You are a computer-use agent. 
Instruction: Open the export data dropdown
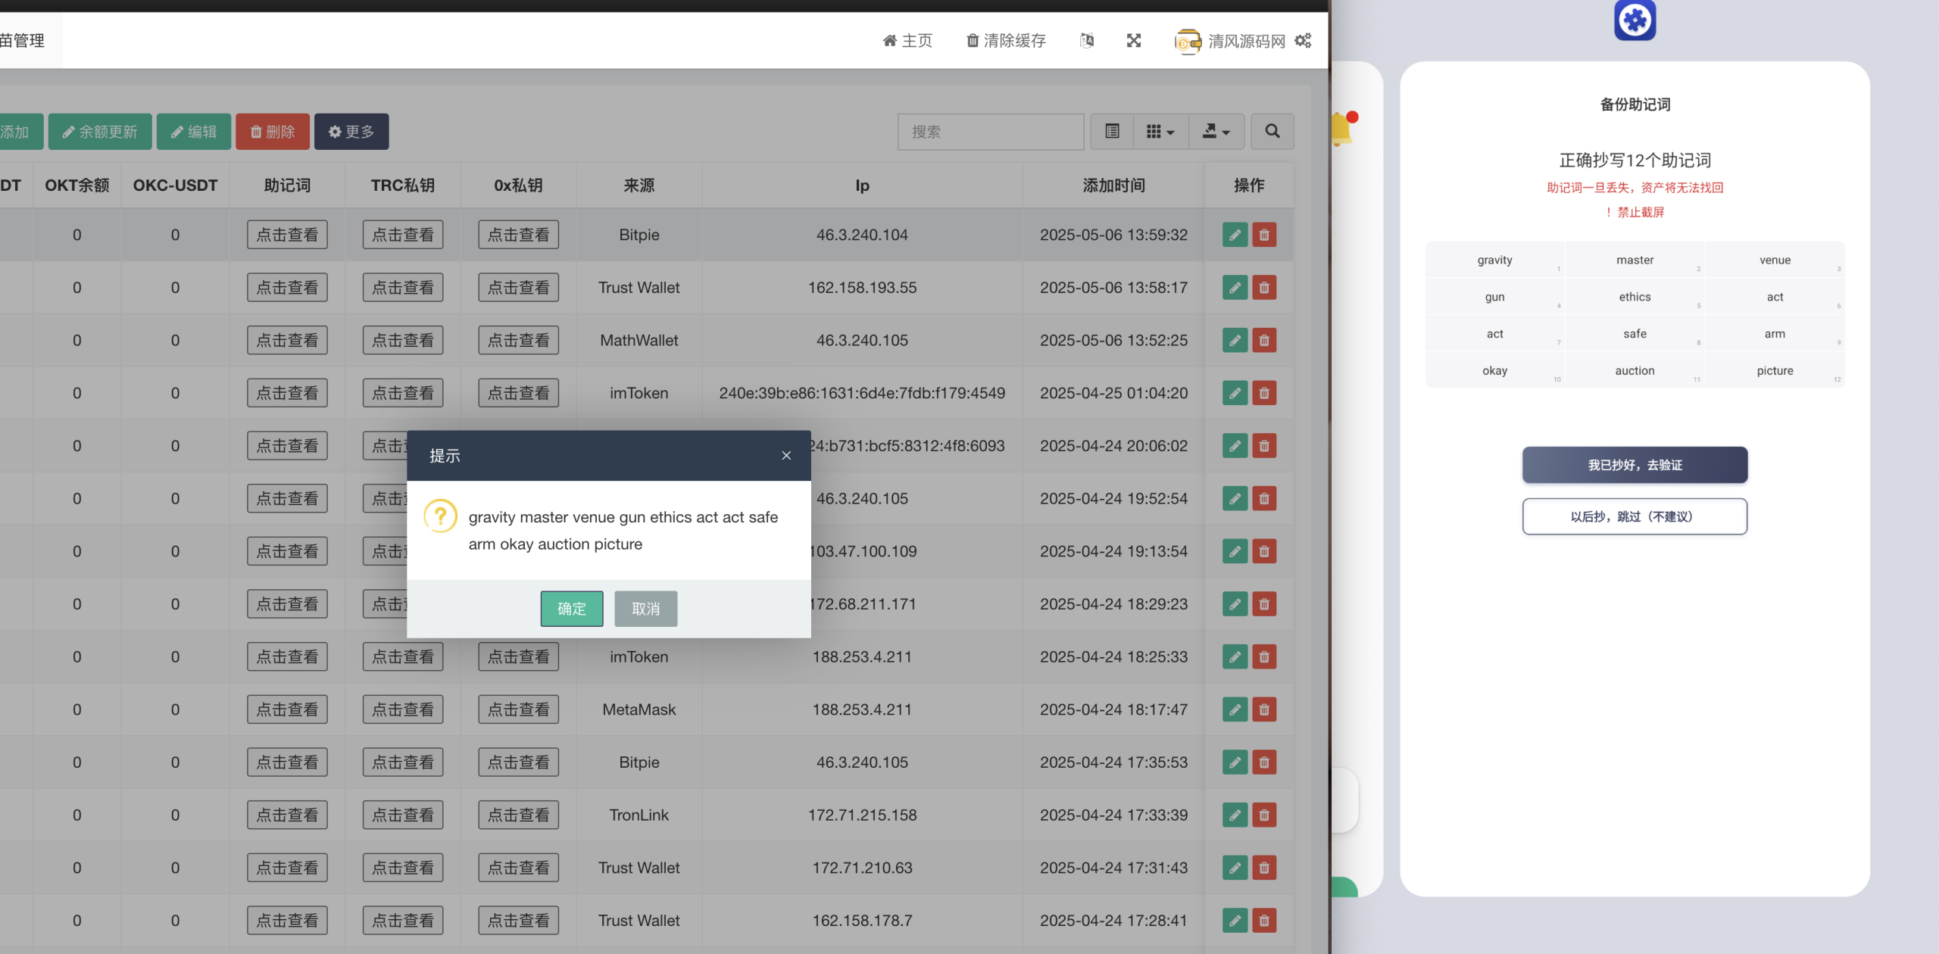1216,132
